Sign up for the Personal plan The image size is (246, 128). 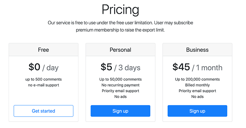[120, 111]
